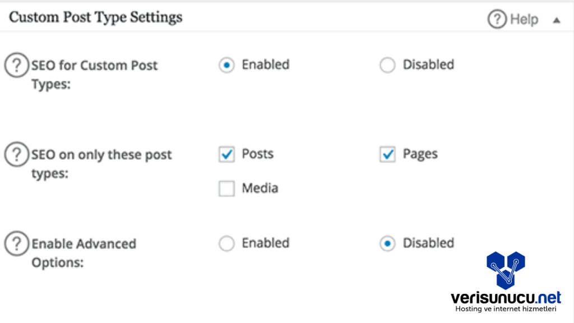Click the Pages label text

coord(420,154)
